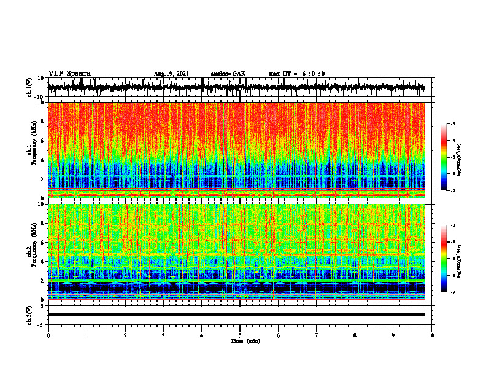This screenshot has height=376, width=486.
Task: Click the ch.3 flat voltage line
Action: pyautogui.click(x=237, y=315)
